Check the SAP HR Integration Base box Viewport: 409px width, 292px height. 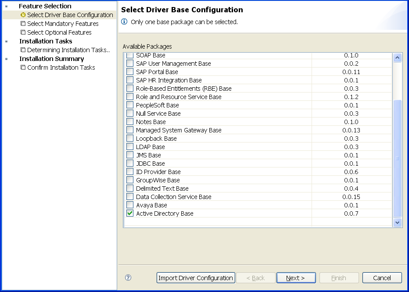tap(130, 80)
